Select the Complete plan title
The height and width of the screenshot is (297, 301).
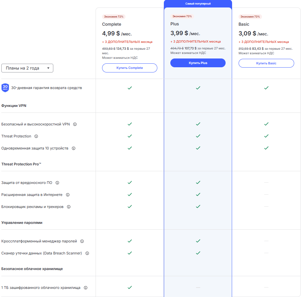111,24
